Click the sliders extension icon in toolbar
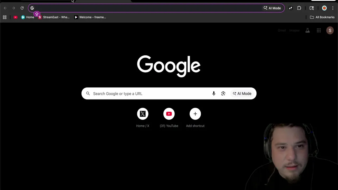 pos(290,8)
